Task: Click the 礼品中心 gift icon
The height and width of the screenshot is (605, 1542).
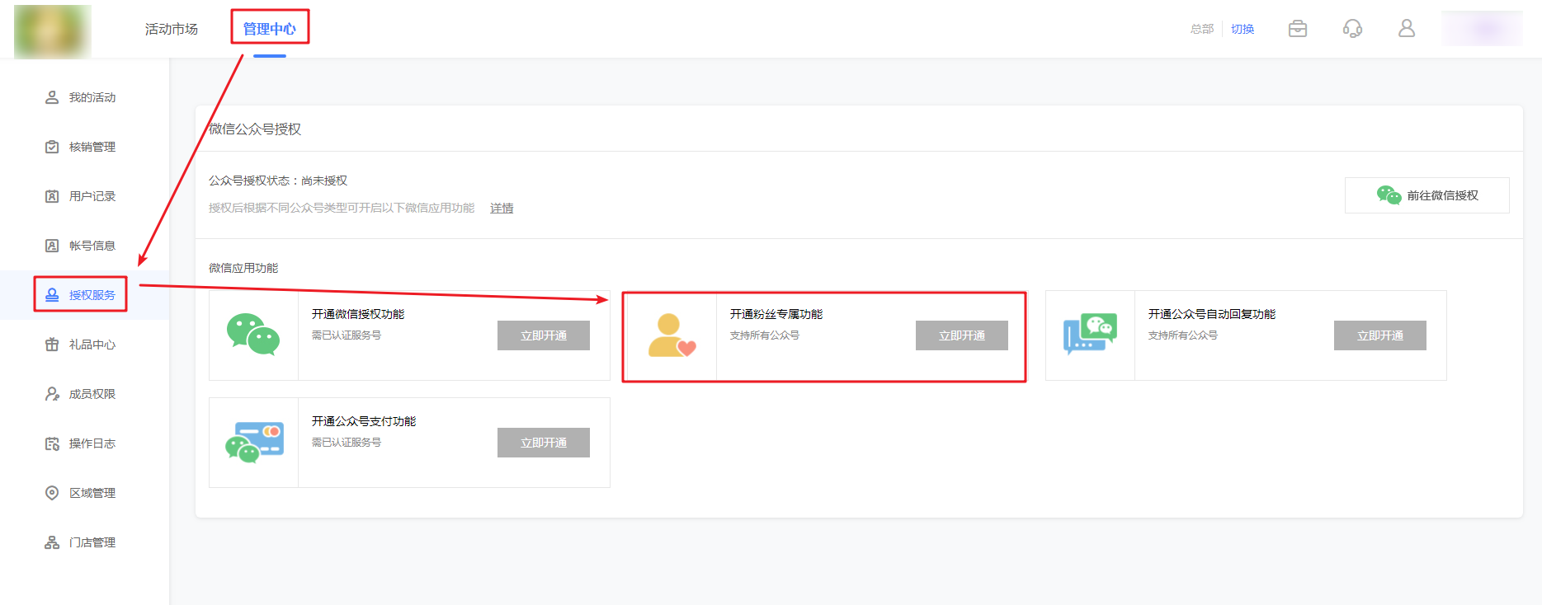Action: point(52,345)
